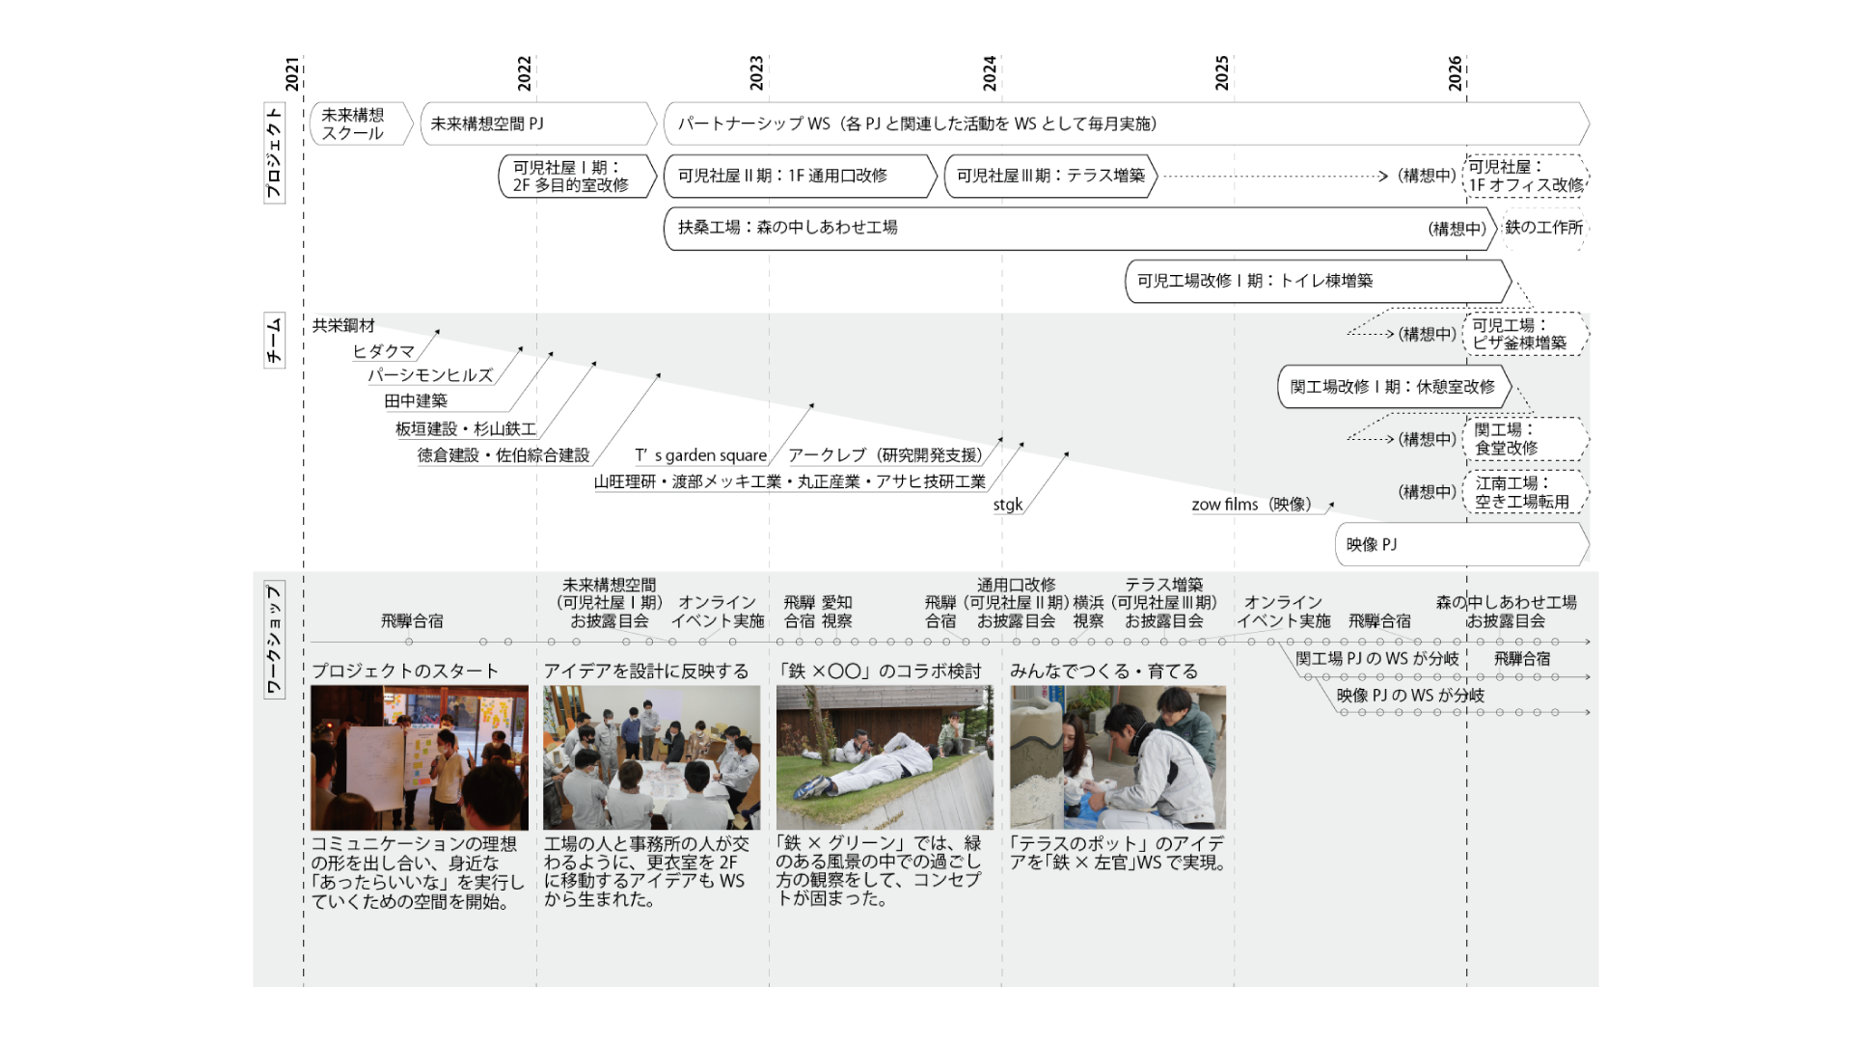
Task: Click the vertical チーム section label
Action: click(274, 341)
